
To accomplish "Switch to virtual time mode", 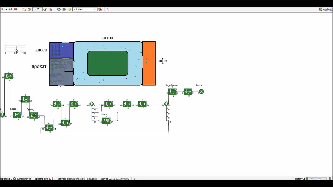I will coord(50,9).
